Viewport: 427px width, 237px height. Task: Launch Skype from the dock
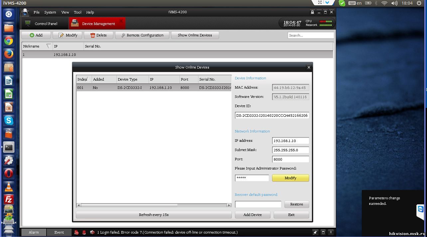pos(9,120)
